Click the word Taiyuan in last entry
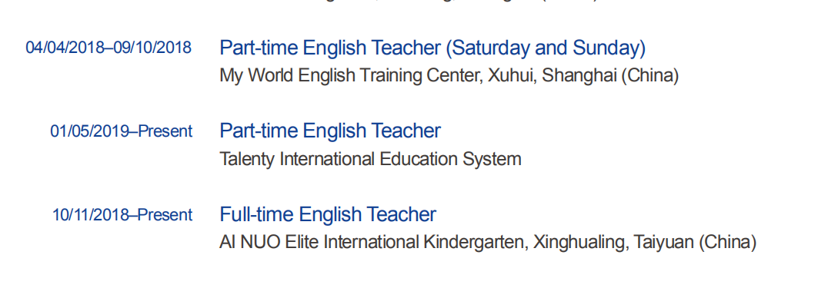Viewport: 838px width, 298px height. 663,243
